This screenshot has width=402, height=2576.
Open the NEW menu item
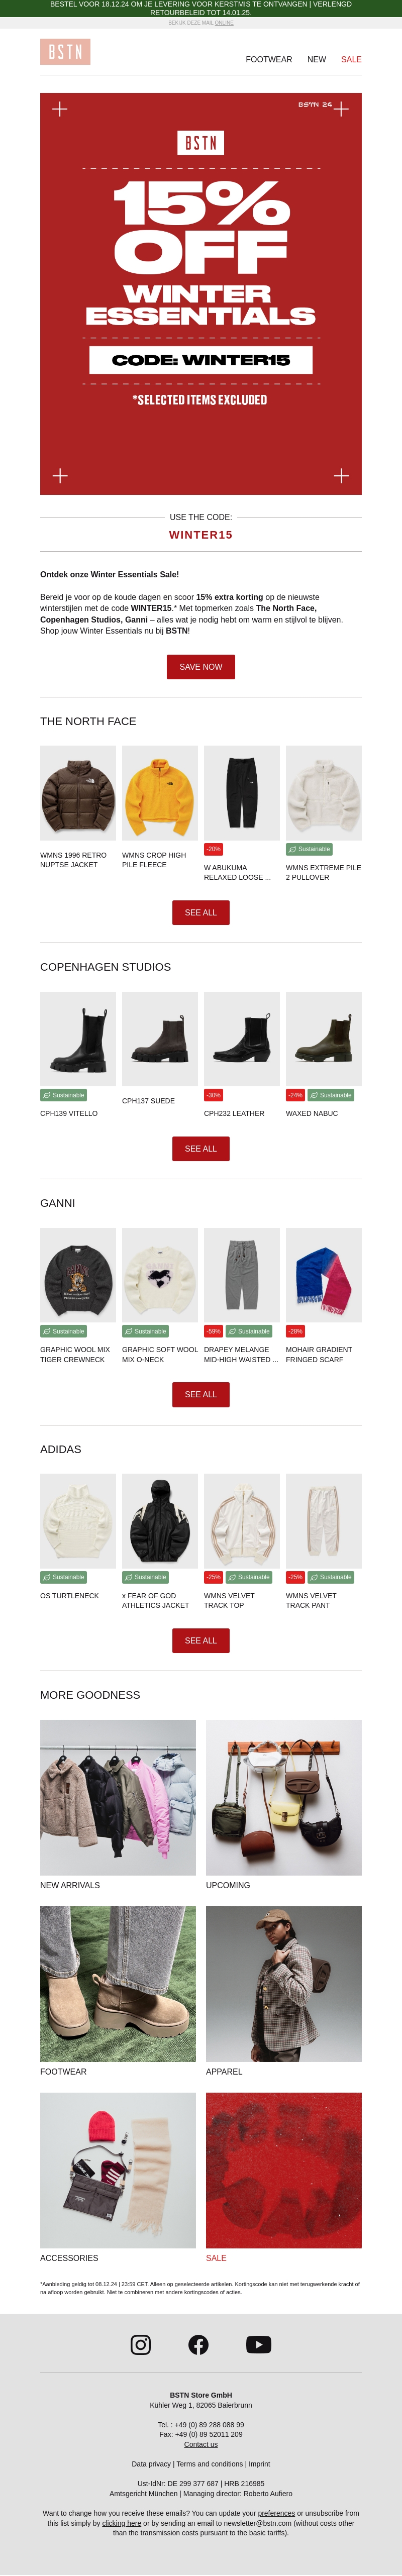tap(316, 59)
